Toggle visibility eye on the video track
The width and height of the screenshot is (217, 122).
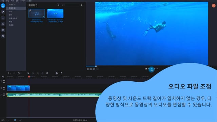[4, 87]
